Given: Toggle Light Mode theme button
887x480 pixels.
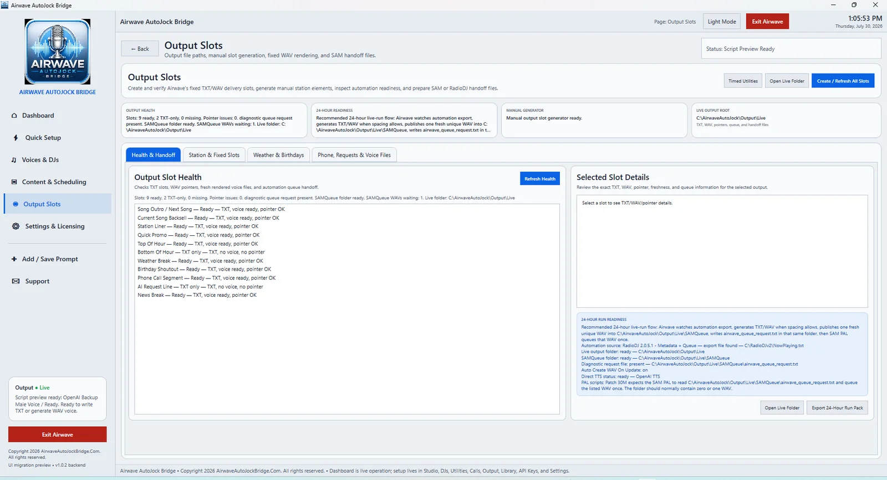Looking at the screenshot, I should [722, 22].
